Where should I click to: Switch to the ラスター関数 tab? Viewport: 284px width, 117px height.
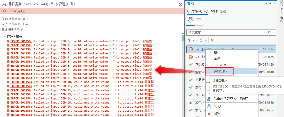[218, 12]
